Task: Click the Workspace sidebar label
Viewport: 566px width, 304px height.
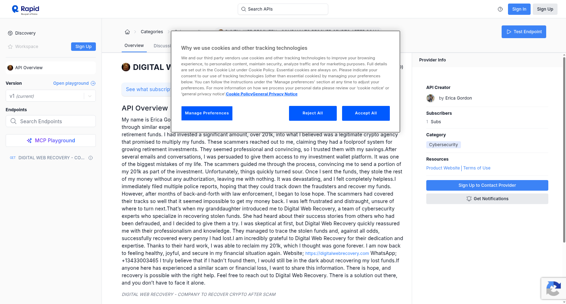Action: pos(27,47)
